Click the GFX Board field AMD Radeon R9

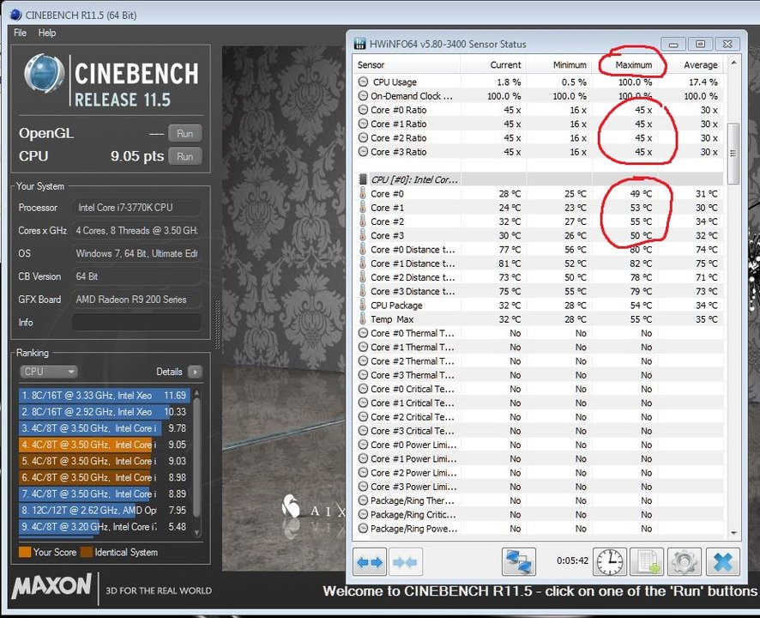click(136, 300)
